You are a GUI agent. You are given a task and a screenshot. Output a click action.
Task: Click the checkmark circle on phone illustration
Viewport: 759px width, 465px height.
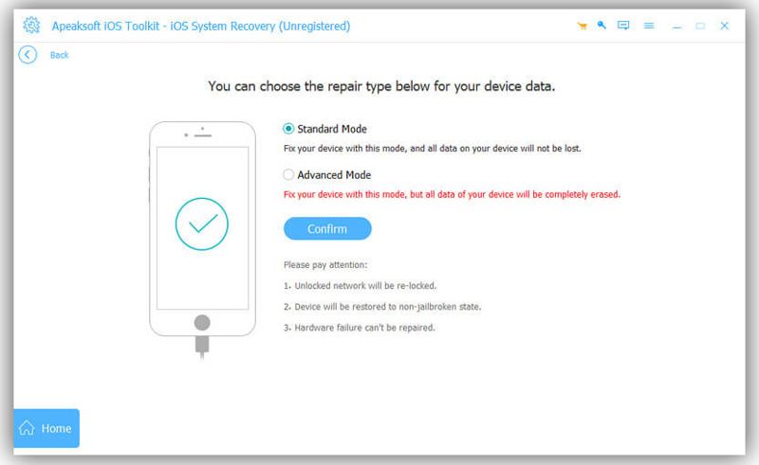[x=202, y=224]
